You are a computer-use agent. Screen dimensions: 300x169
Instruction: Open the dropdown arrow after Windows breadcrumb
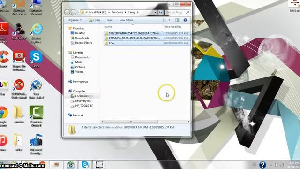(126, 12)
